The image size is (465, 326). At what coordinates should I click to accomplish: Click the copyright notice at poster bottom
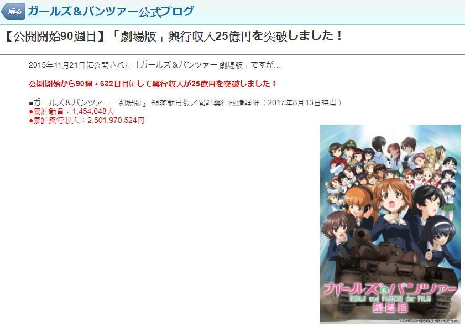coord(430,320)
